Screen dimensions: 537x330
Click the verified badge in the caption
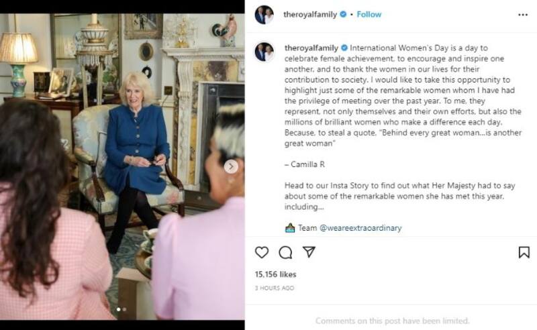click(344, 49)
